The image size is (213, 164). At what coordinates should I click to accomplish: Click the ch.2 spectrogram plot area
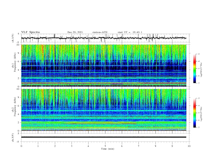click(x=104, y=110)
